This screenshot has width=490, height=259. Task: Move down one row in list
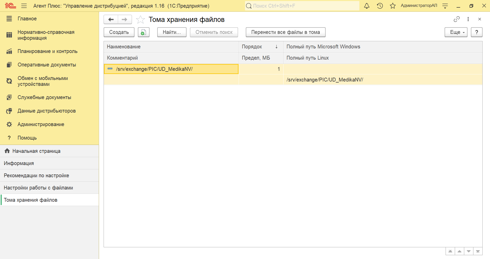click(469, 251)
